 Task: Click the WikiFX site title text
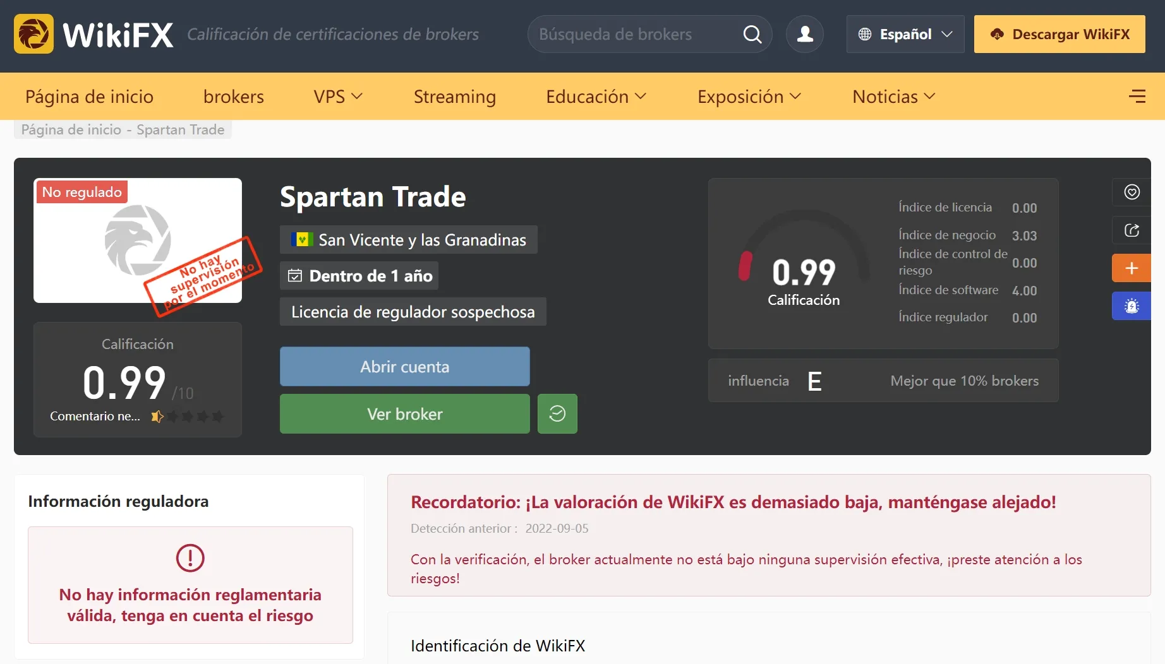pos(118,34)
